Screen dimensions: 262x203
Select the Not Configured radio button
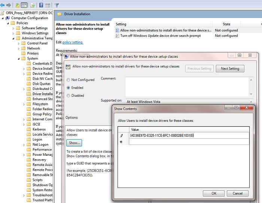pos(68,80)
